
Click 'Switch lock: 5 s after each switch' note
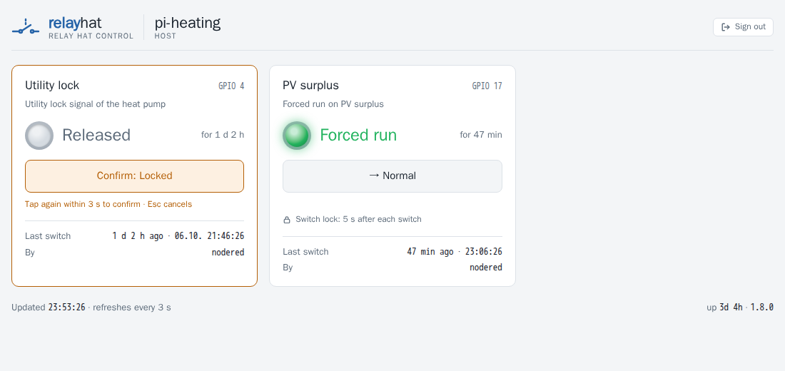pos(358,219)
